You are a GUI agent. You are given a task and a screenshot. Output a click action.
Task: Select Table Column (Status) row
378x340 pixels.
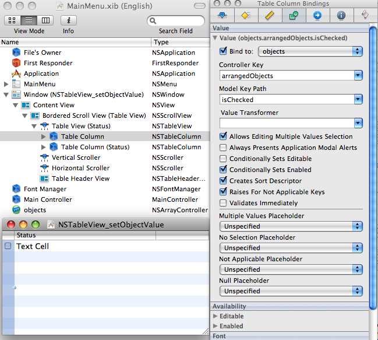click(95, 147)
